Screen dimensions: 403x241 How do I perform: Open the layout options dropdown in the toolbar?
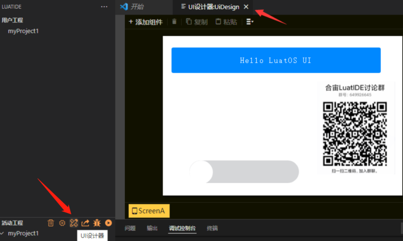tap(249, 22)
